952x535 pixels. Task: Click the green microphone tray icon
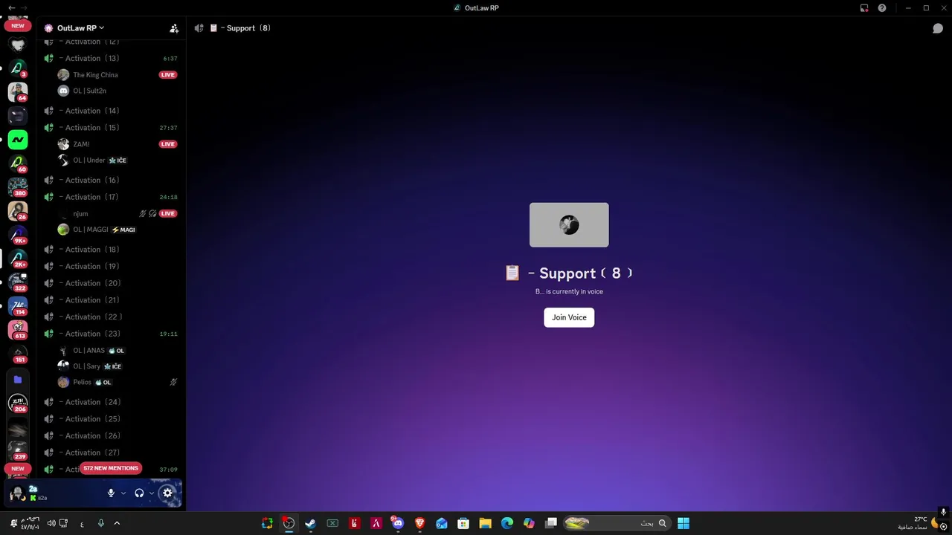pyautogui.click(x=101, y=523)
